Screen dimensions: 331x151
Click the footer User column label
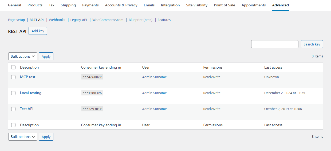pos(146,125)
